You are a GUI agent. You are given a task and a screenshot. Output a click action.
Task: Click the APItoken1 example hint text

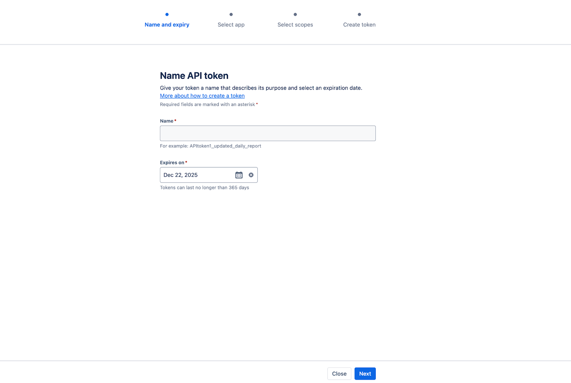click(x=210, y=146)
